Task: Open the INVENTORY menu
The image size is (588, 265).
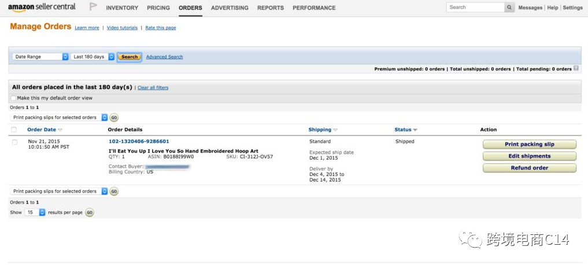Action: tap(122, 8)
